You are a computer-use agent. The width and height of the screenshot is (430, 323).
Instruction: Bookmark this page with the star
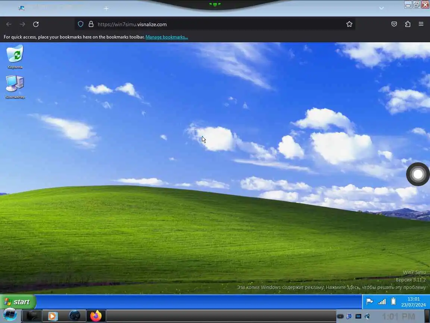[349, 24]
